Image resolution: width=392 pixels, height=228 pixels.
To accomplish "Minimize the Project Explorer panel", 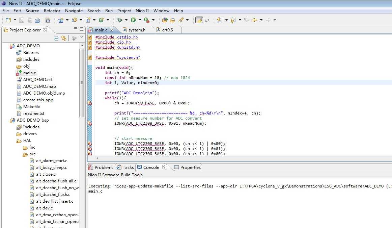I will pyautogui.click(x=76, y=28).
